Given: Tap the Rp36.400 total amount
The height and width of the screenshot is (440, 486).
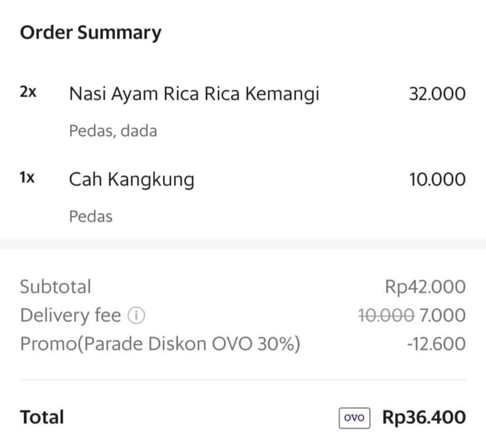Looking at the screenshot, I should [424, 418].
